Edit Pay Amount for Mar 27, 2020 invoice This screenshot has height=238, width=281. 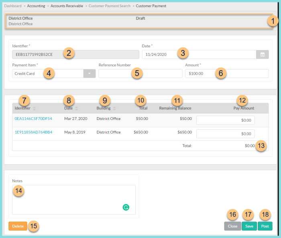(226, 120)
